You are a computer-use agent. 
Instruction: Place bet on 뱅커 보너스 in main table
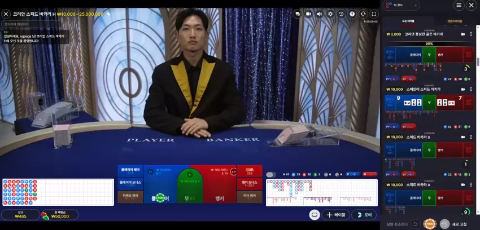pos(250,184)
